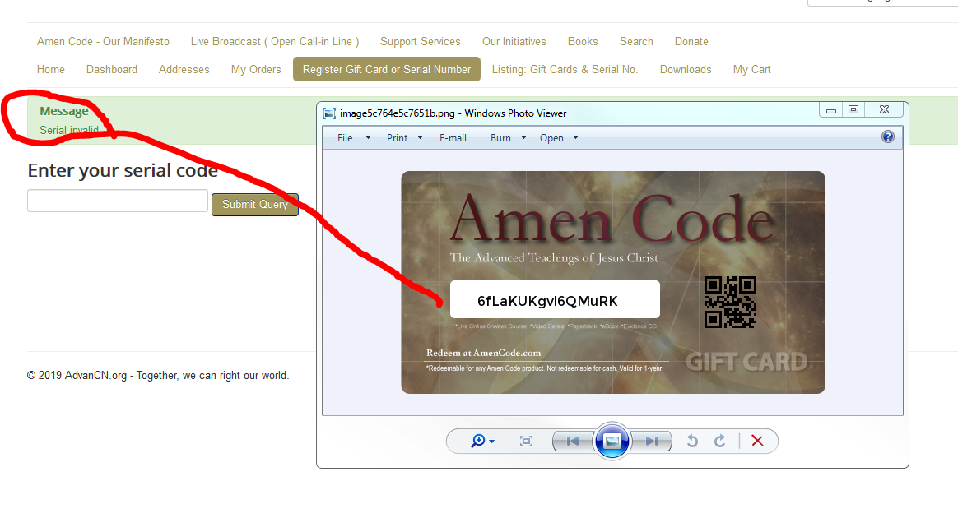
Task: Open Live Broadcast ( Open Call-in Line )
Action: 275,41
